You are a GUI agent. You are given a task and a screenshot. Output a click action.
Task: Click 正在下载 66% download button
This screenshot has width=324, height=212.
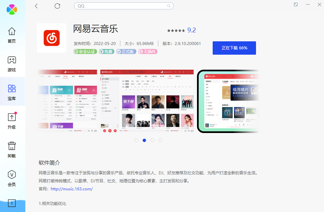[234, 48]
